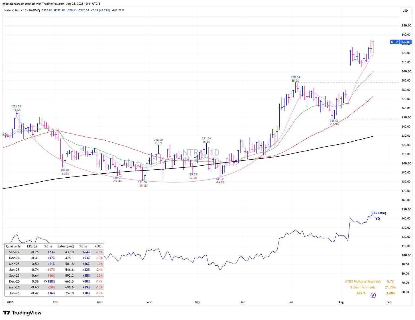Click the purple lightning bolt icon
This screenshot has width=415, height=320.
click(373, 295)
